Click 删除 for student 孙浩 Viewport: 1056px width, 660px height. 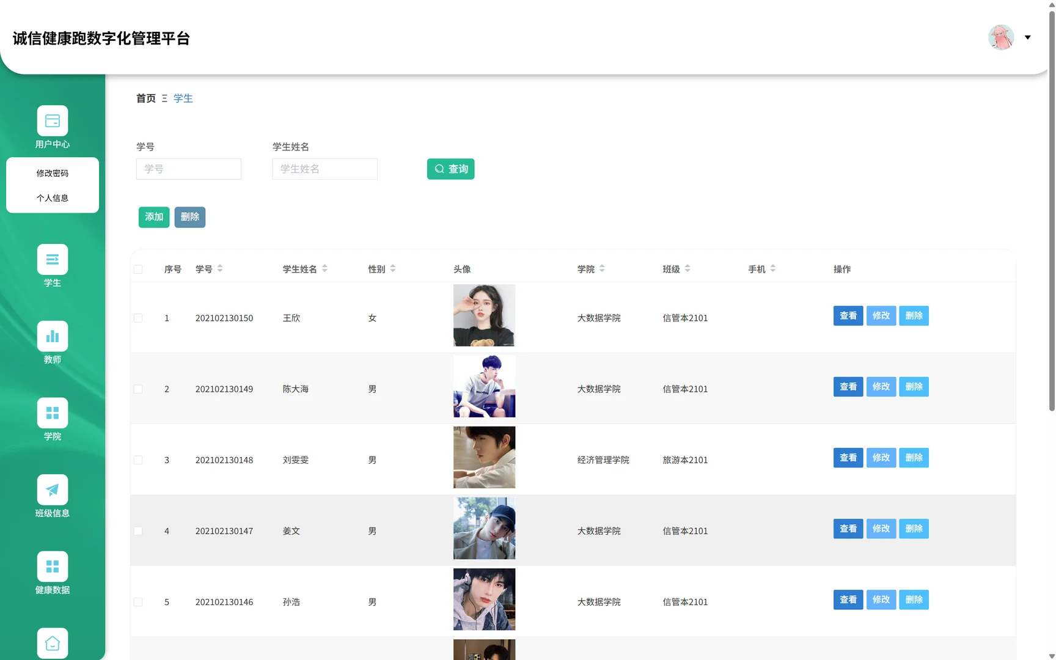point(914,599)
